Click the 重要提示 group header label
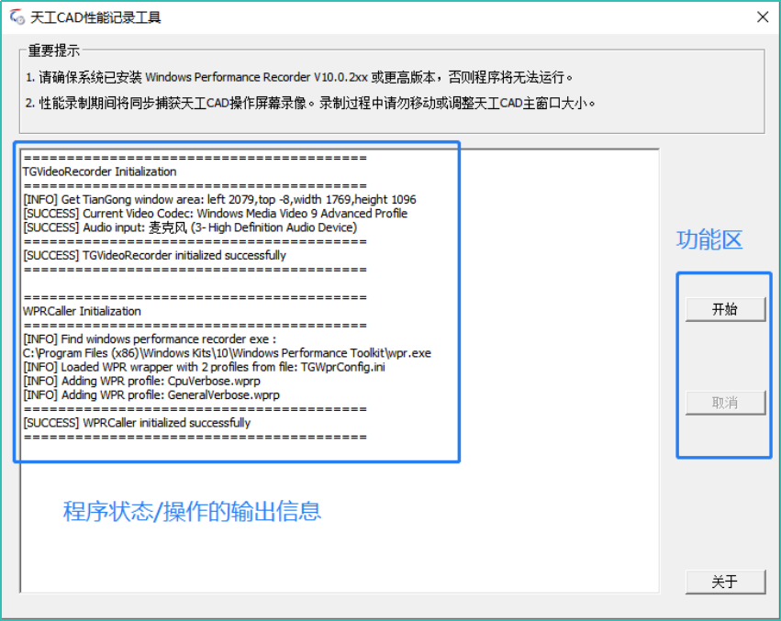 pos(51,50)
